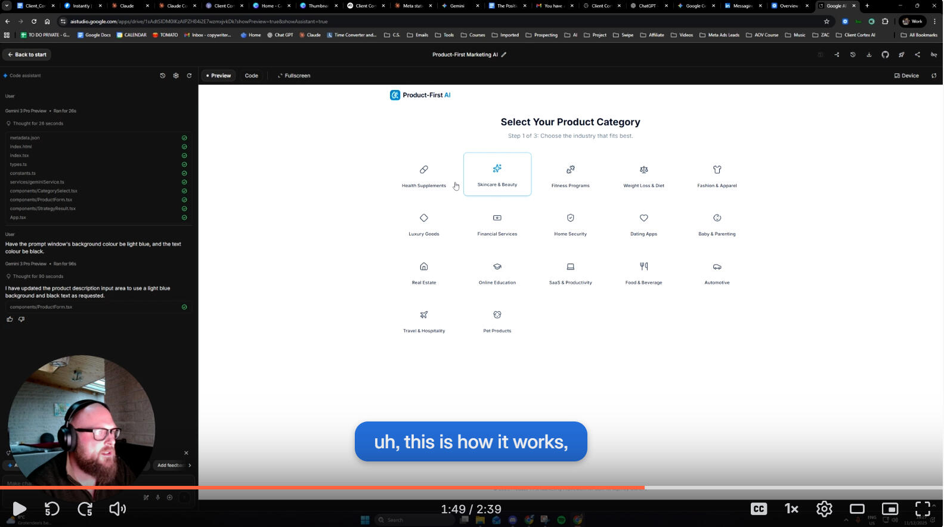
Task: Click the thumbs down feedback icon
Action: (21, 320)
